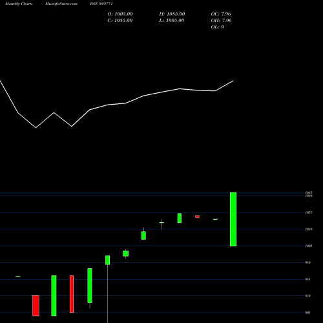Click the right endpoint of the white line
This screenshot has width=323, height=323.
(x=233, y=81)
